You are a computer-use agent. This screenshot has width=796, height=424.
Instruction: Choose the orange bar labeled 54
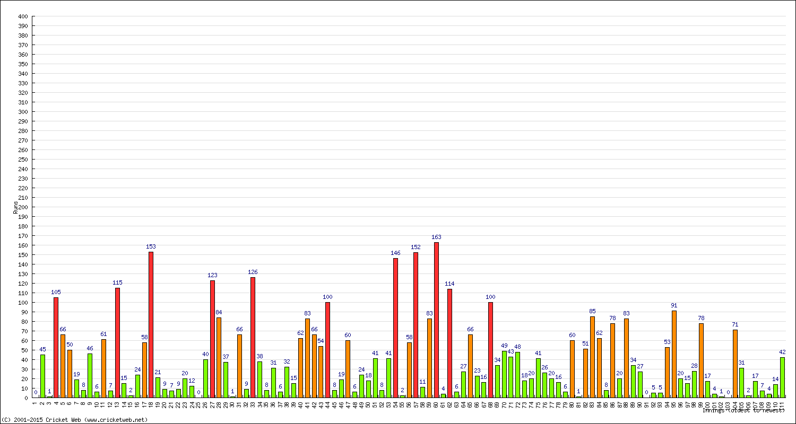tap(321, 372)
